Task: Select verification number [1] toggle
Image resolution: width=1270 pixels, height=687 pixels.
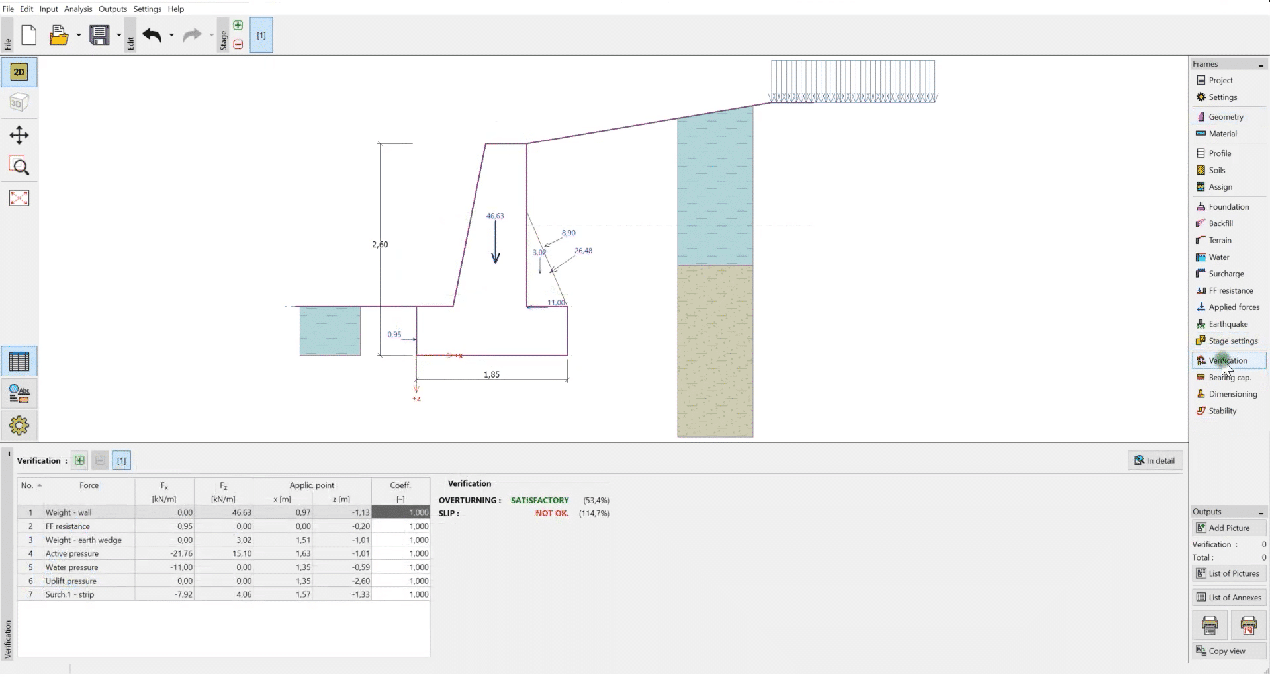Action: click(x=121, y=461)
